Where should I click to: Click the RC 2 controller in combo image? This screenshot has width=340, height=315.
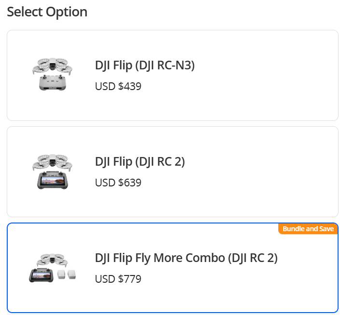click(41, 275)
